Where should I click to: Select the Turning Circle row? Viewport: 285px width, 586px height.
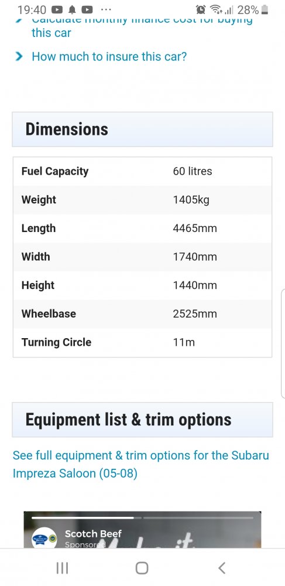143,342
